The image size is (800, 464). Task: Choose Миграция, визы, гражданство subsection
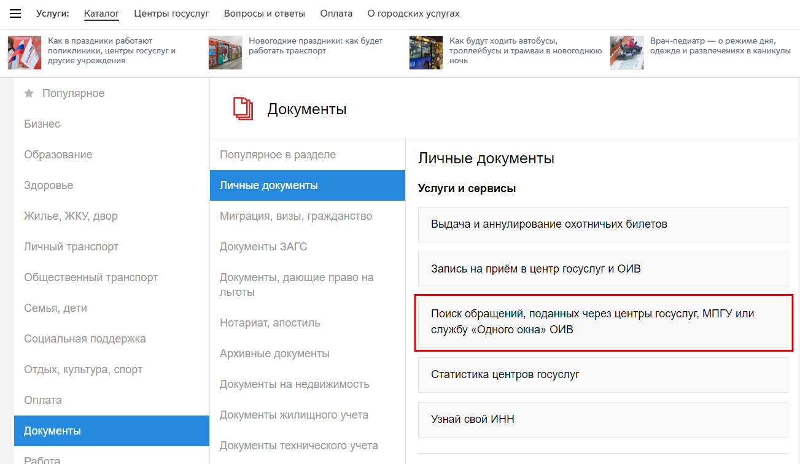pyautogui.click(x=296, y=216)
